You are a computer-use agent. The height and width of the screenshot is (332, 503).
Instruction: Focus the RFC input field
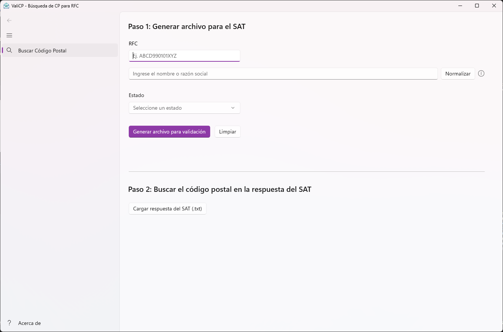coord(185,56)
